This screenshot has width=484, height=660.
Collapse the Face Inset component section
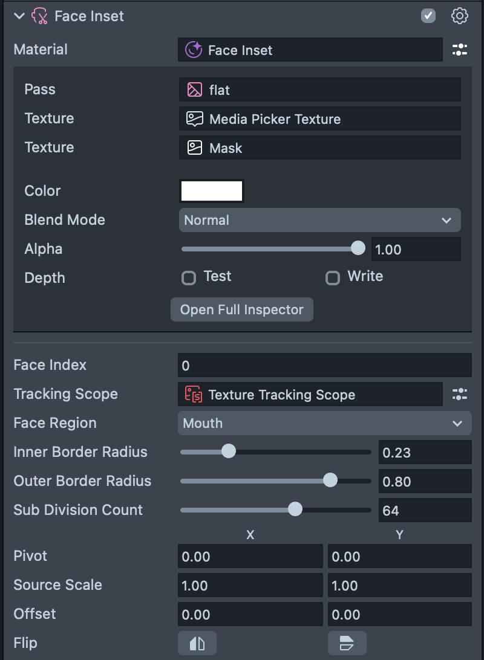(x=19, y=16)
